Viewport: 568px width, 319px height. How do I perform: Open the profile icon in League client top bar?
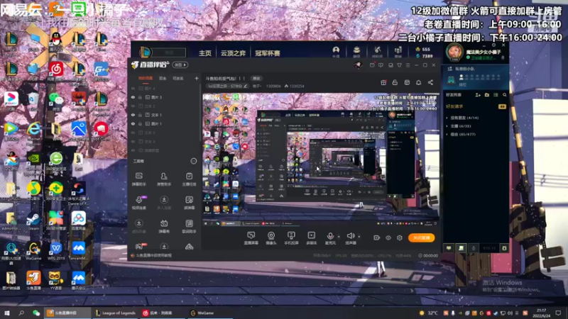(x=336, y=51)
